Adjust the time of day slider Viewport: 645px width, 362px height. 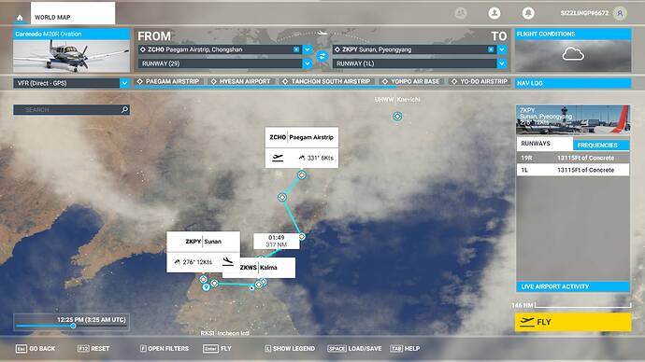tap(73, 326)
